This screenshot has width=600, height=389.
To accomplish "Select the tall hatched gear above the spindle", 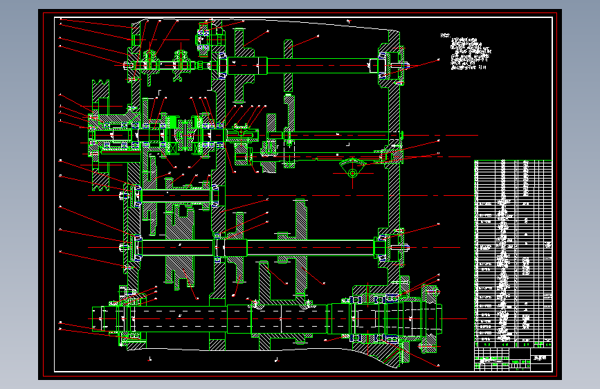I will coord(301,248).
